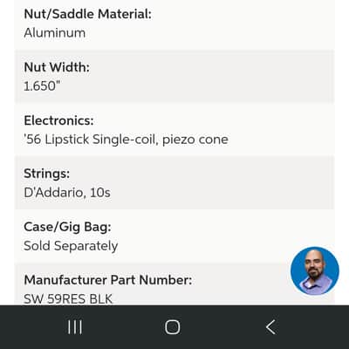This screenshot has width=349, height=349.
Task: Tap the Android back arrow icon
Action: [270, 327]
